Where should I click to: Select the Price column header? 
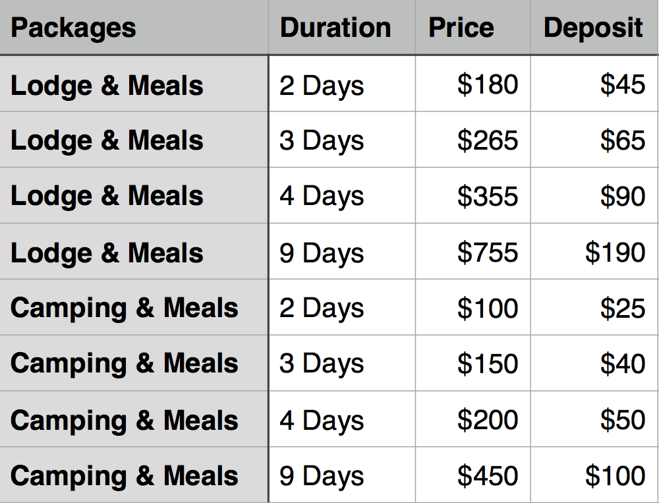(x=473, y=27)
